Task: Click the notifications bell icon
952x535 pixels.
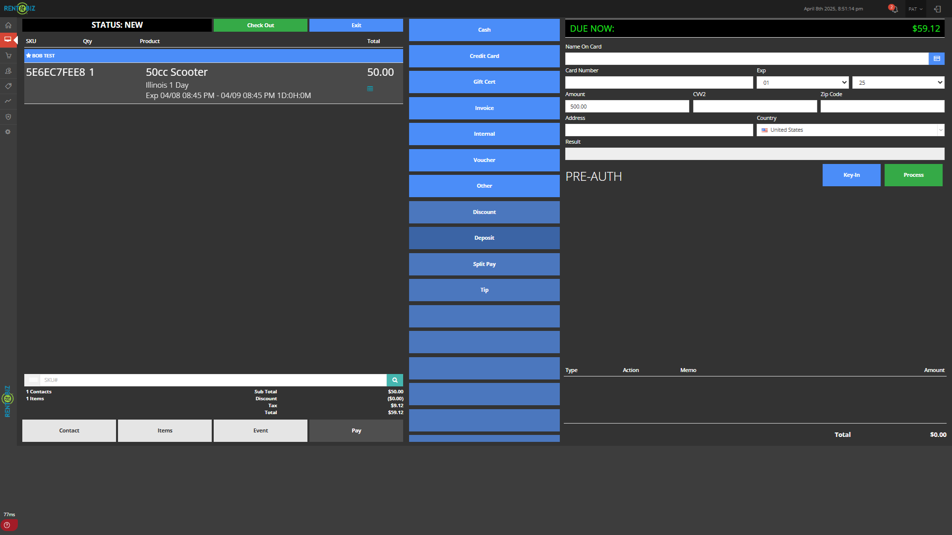Action: 894,9
